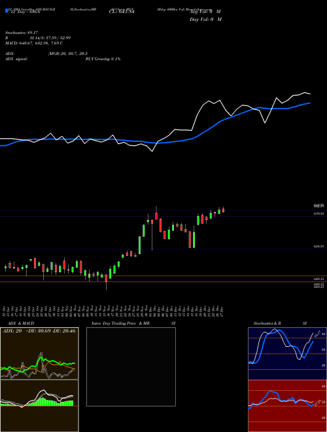The image size is (327, 432).
Task: Click the last red candlestick on the chart
Action: tap(224, 210)
